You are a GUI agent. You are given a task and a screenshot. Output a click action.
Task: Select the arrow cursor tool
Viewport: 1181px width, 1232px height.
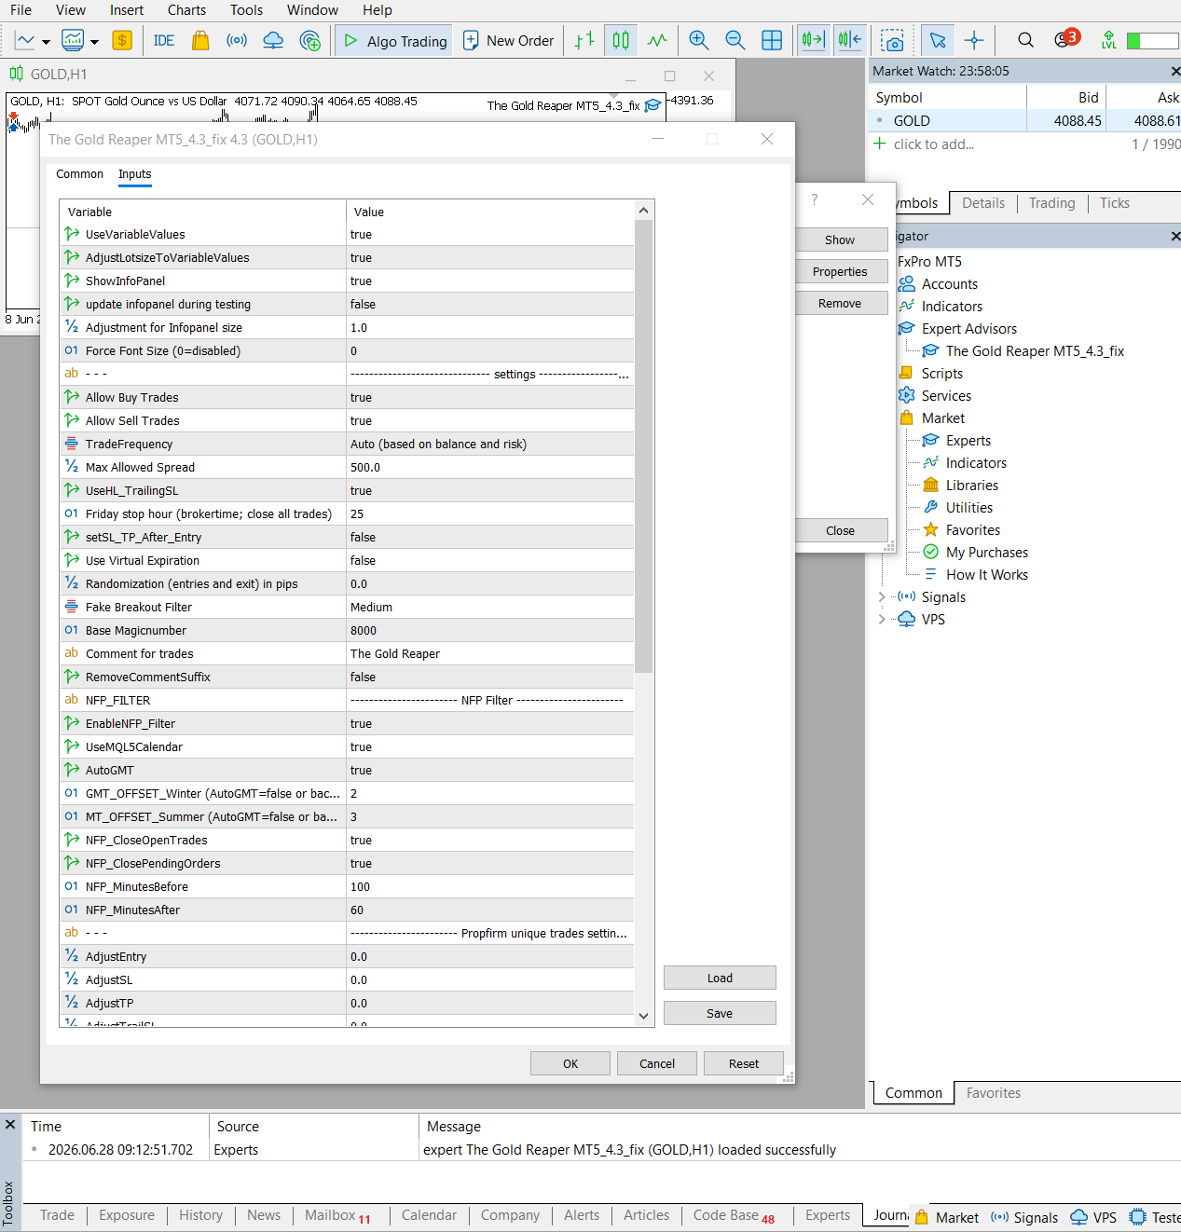(938, 40)
